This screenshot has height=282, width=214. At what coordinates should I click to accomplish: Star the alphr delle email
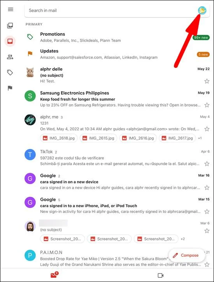pos(207,81)
